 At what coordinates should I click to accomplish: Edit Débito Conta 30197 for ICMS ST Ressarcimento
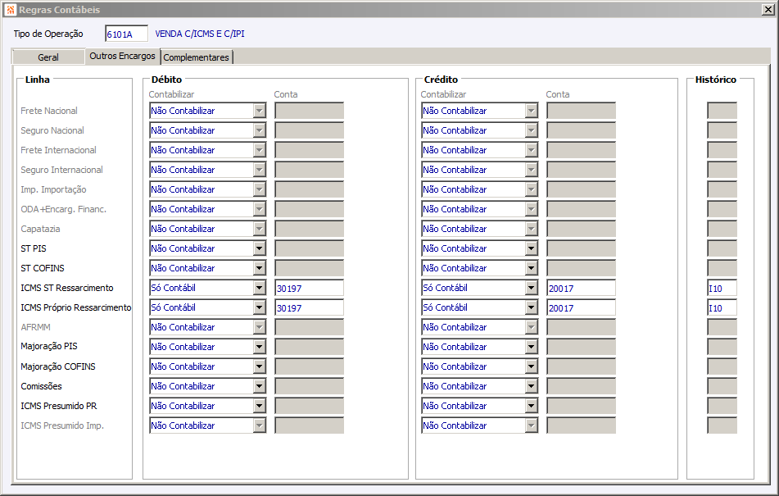(x=309, y=289)
